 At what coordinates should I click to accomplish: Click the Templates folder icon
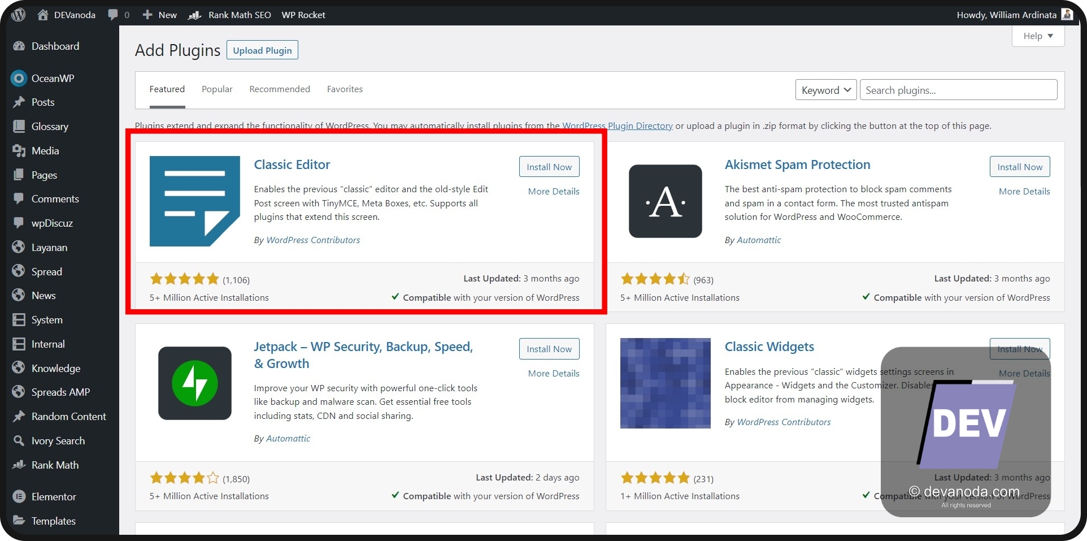click(19, 521)
